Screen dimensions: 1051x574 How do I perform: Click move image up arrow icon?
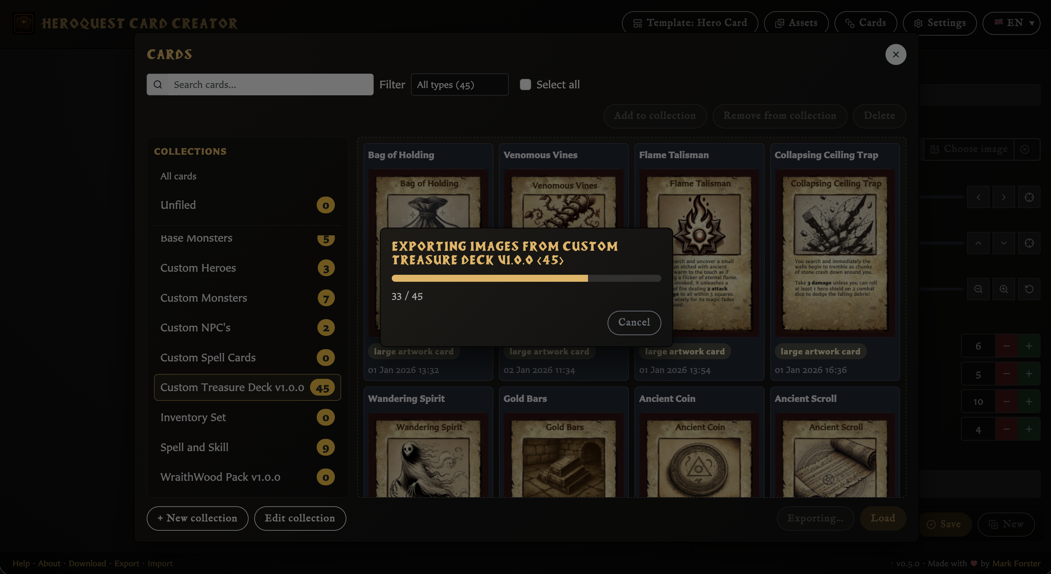tap(978, 243)
